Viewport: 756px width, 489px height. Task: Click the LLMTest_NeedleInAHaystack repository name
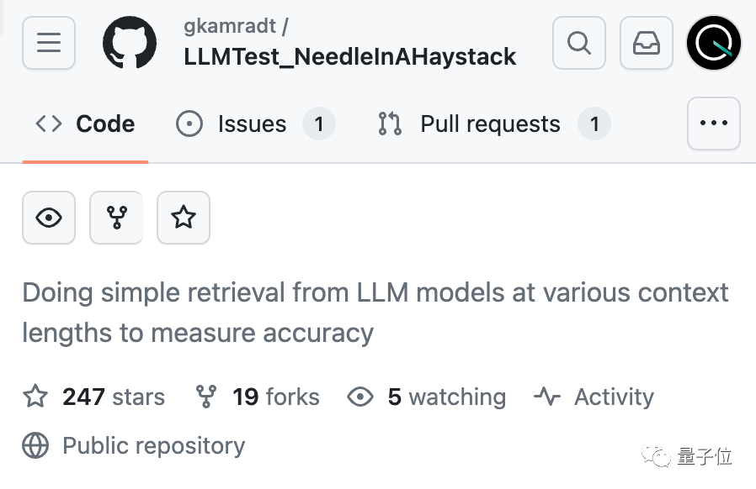(x=350, y=57)
